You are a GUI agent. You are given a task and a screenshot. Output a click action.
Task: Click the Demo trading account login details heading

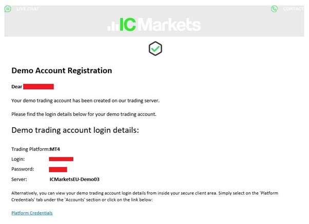tap(75, 130)
